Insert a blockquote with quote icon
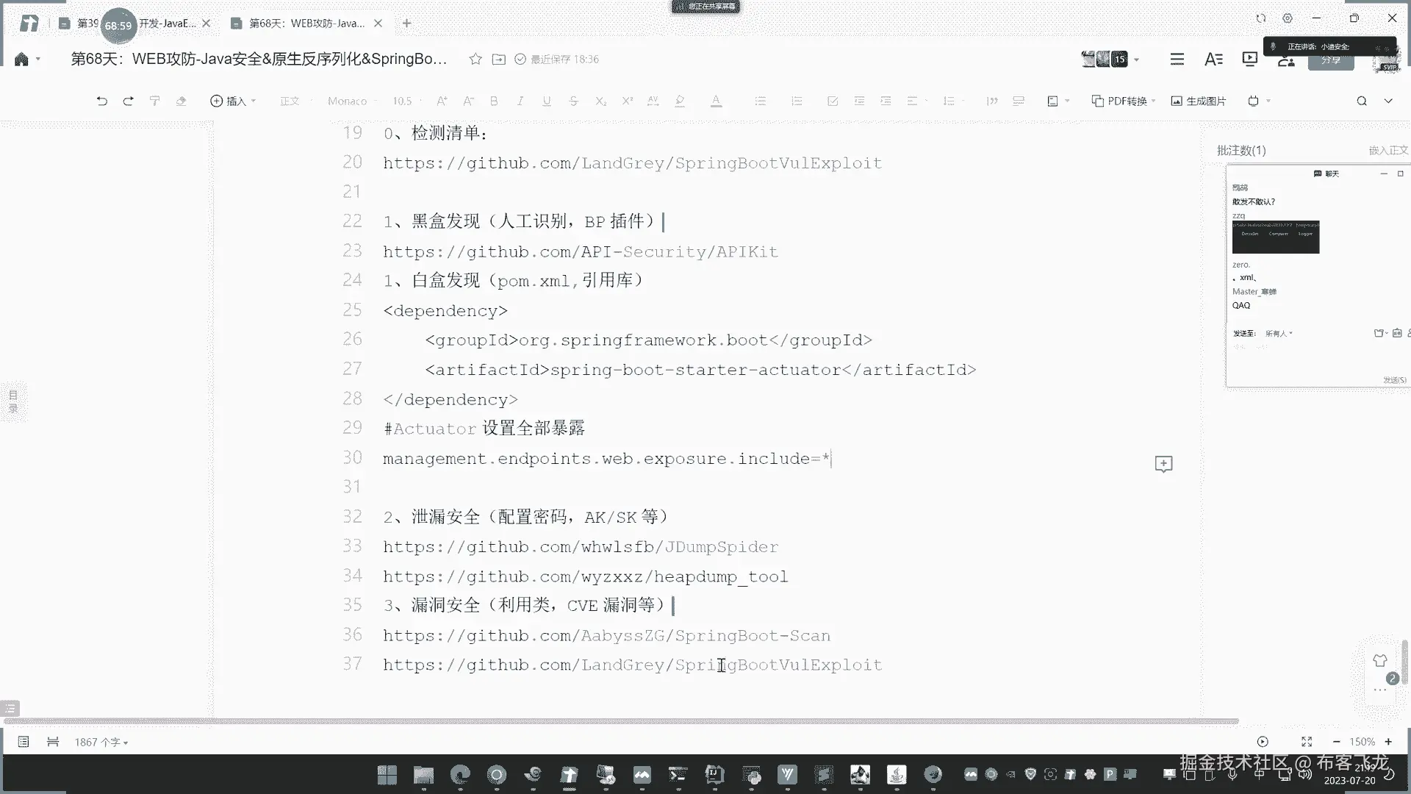The image size is (1411, 794). click(992, 101)
